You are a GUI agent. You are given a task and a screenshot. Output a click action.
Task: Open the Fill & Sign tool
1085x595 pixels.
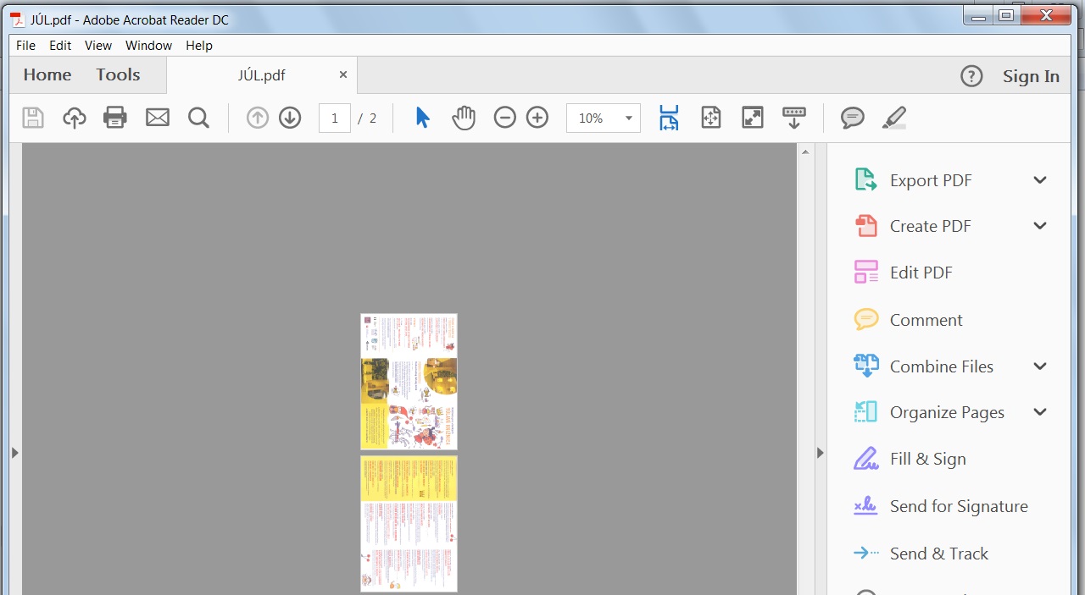click(927, 459)
